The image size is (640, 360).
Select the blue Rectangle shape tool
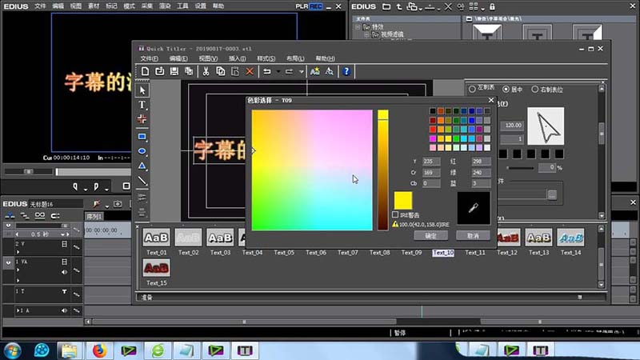tap(142, 137)
